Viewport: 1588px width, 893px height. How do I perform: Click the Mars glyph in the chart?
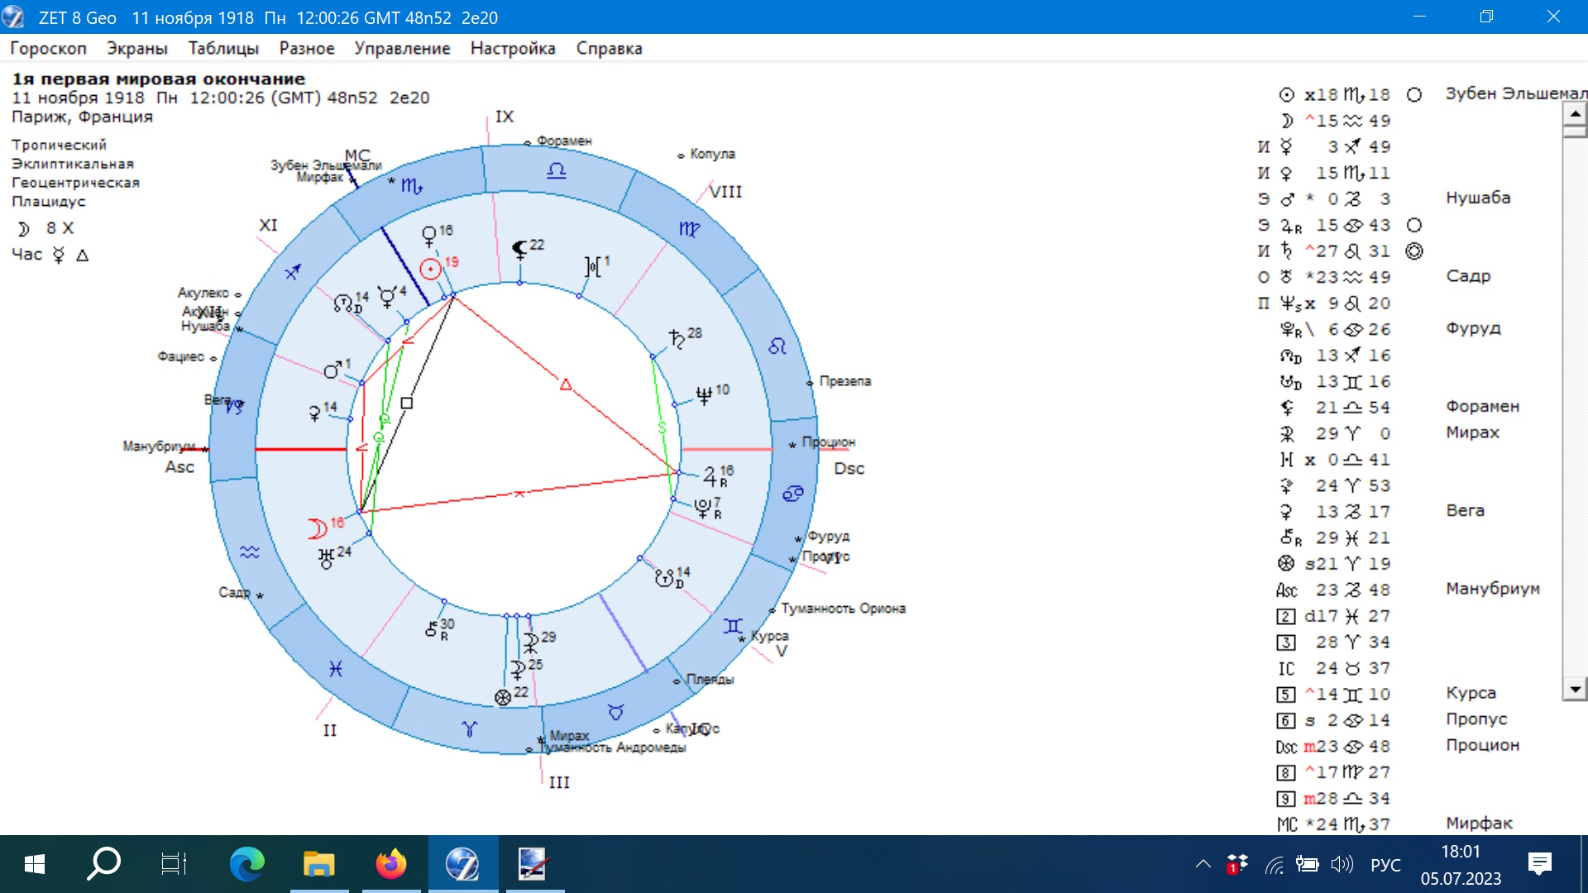click(x=332, y=370)
